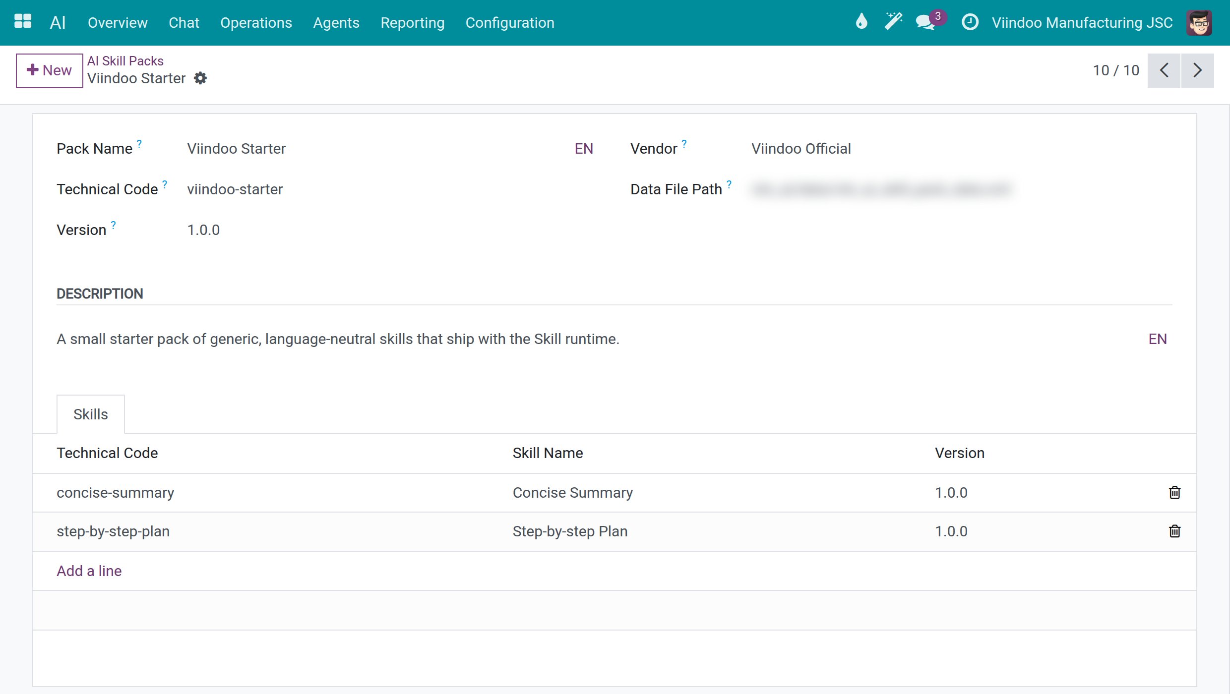Open the Concise Summary skill row

click(615, 493)
